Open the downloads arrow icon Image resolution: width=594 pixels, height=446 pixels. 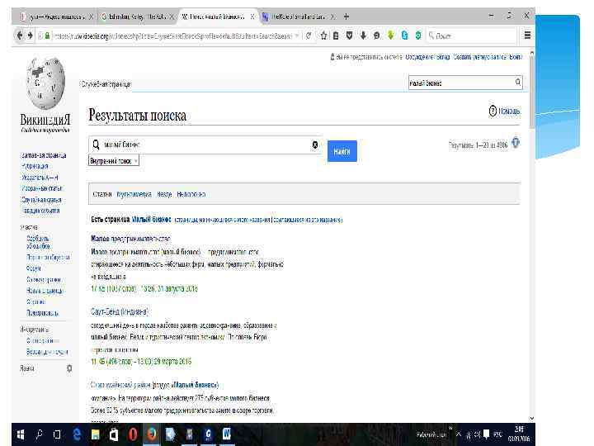coord(363,36)
